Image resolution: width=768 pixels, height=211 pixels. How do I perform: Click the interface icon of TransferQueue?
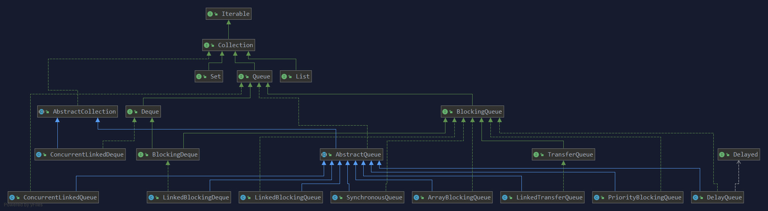pos(536,155)
